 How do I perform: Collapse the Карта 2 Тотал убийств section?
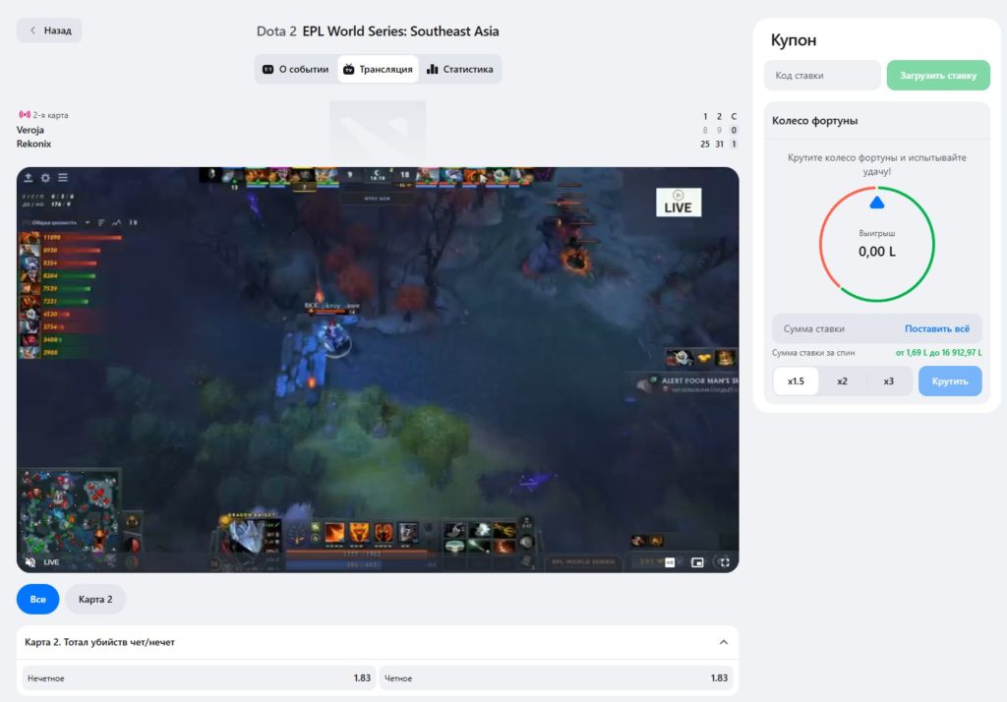724,642
